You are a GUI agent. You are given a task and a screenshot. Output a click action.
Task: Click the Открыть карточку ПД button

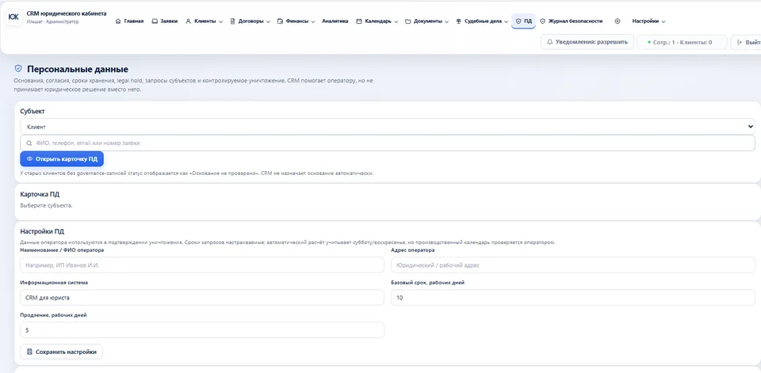coord(62,158)
